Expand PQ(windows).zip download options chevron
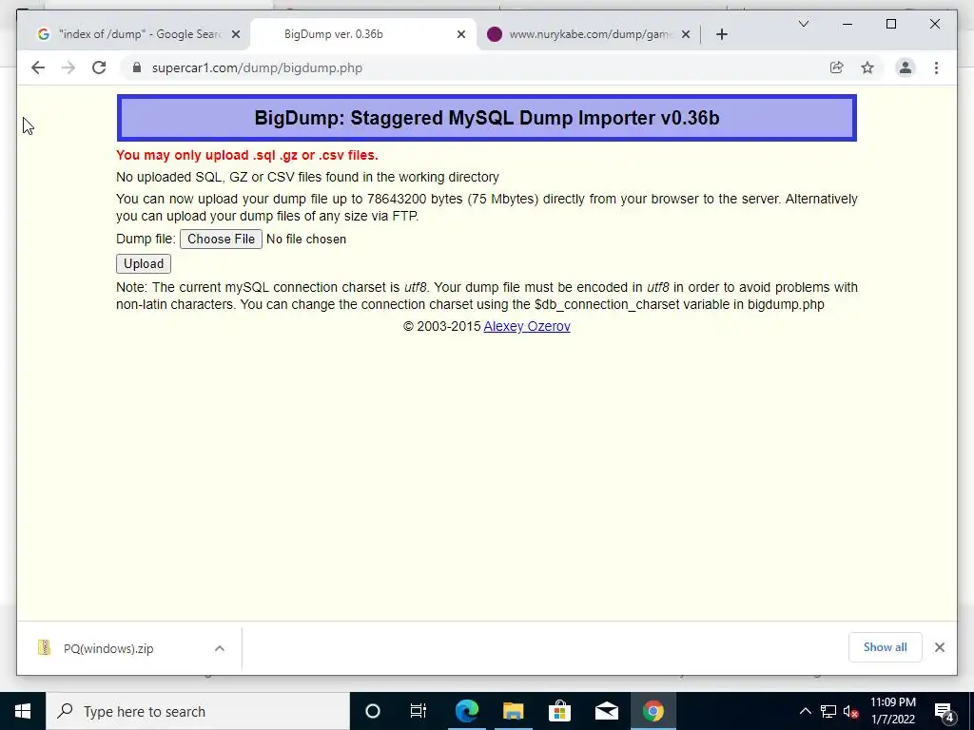Image resolution: width=974 pixels, height=730 pixels. (x=220, y=648)
